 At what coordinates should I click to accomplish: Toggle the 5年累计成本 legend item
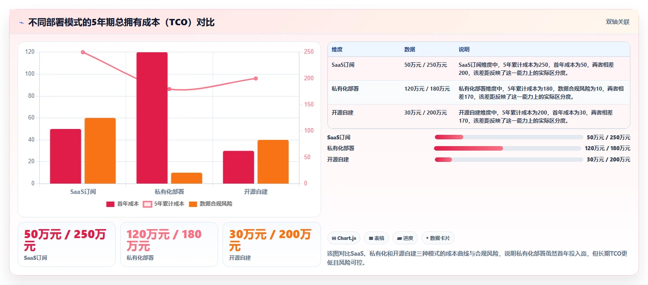(x=163, y=204)
